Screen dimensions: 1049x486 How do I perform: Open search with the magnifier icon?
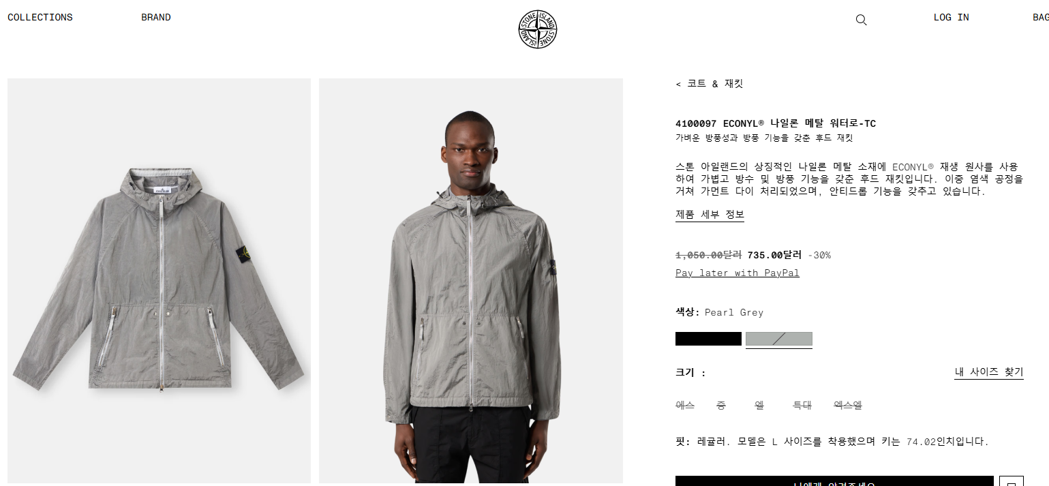pos(861,20)
